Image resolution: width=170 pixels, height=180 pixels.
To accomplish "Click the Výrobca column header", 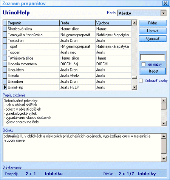I will tap(113, 23).
